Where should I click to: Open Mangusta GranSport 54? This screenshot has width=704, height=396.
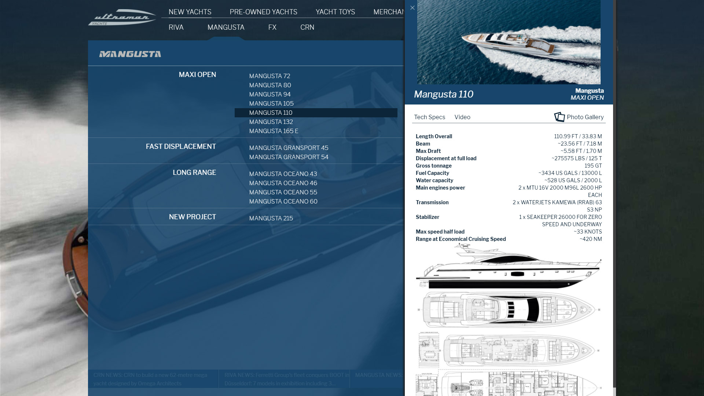click(289, 157)
